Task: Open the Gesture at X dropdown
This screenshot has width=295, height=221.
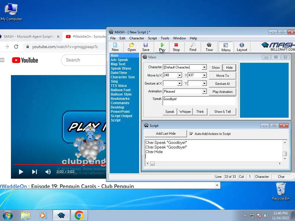Action: [x=179, y=83]
